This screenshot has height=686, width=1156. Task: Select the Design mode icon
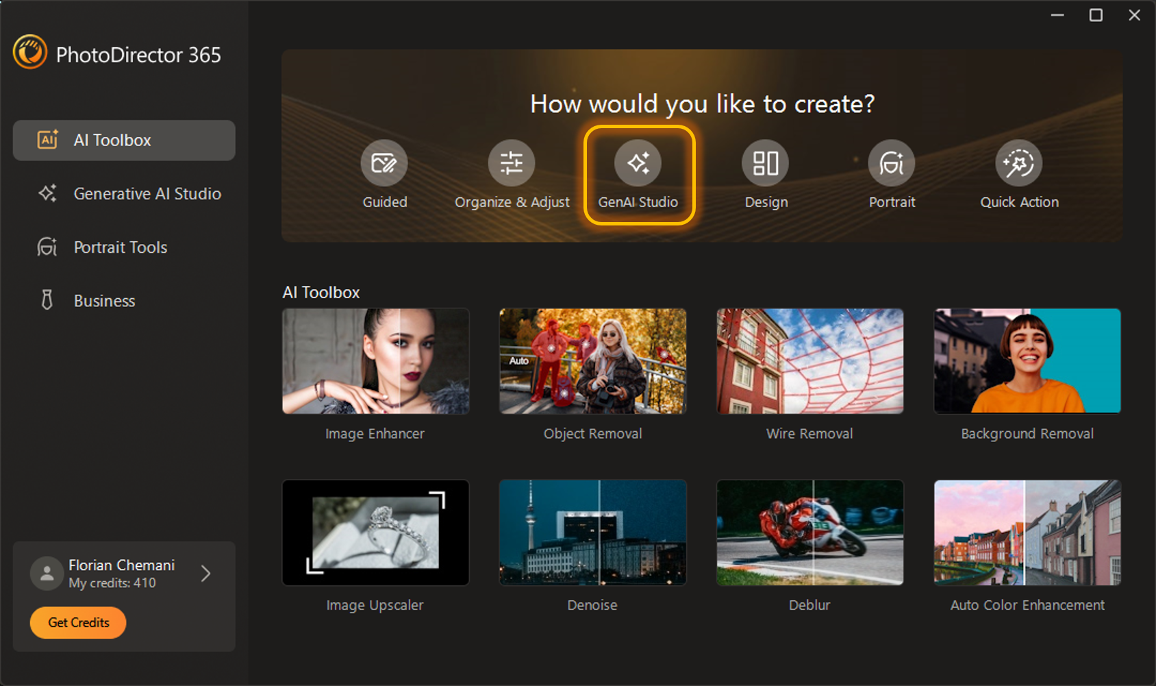pos(766,163)
